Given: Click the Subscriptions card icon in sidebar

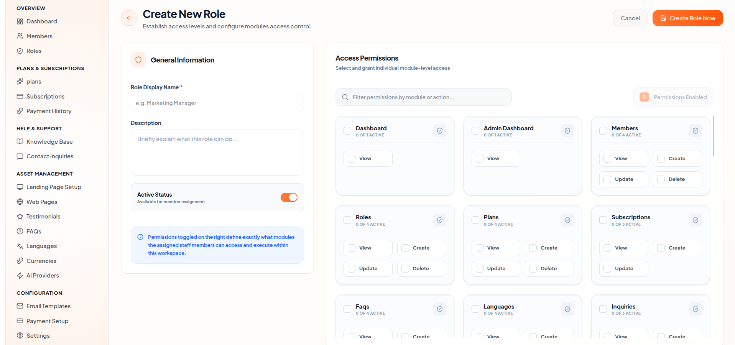Looking at the screenshot, I should (x=20, y=96).
